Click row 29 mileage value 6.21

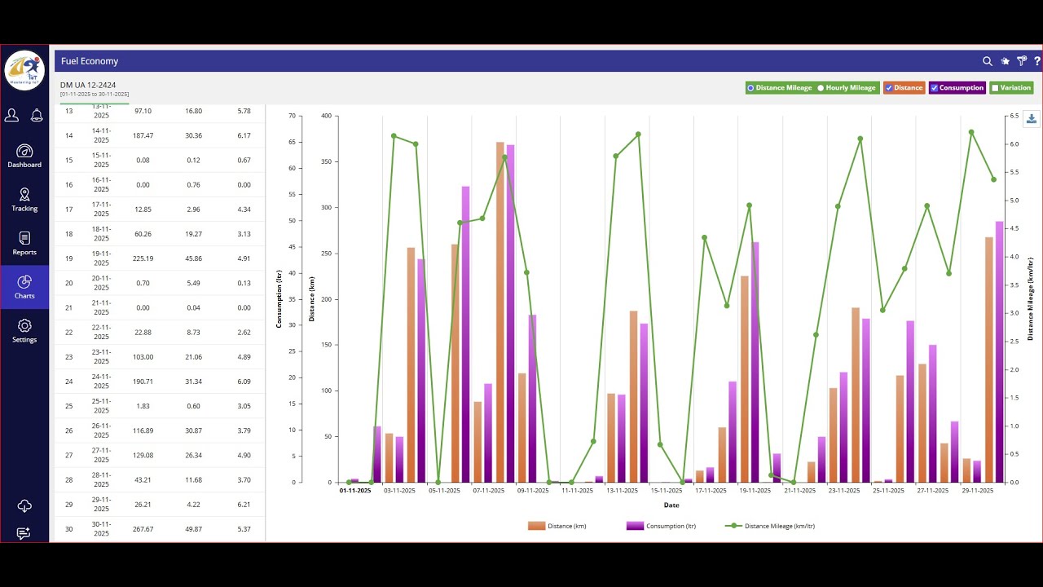[x=244, y=505]
